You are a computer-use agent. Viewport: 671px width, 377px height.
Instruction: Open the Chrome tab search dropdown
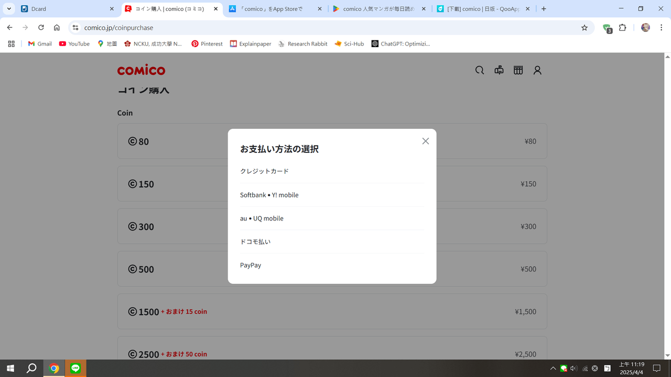8,9
